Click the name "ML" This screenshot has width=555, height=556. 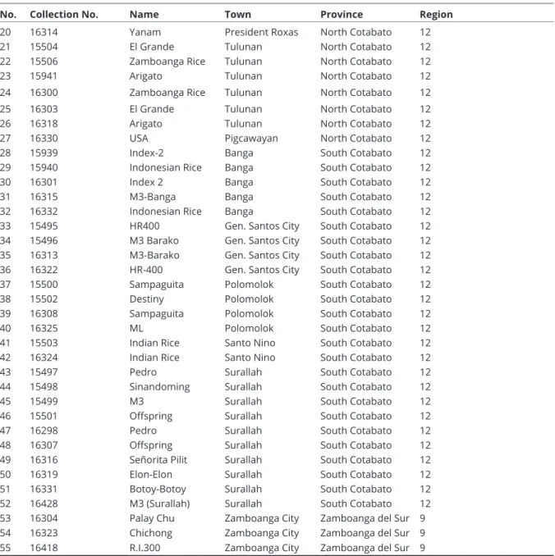[136, 328]
